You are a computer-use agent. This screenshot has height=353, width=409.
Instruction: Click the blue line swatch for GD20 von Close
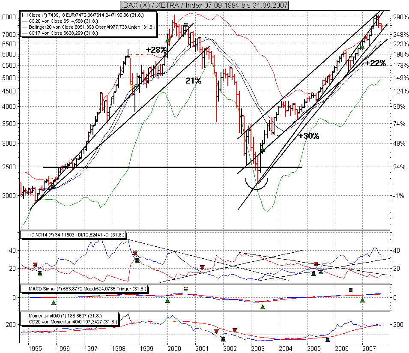25,21
